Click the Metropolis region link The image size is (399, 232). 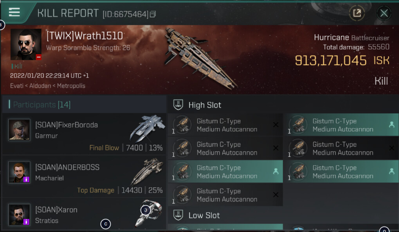point(71,86)
